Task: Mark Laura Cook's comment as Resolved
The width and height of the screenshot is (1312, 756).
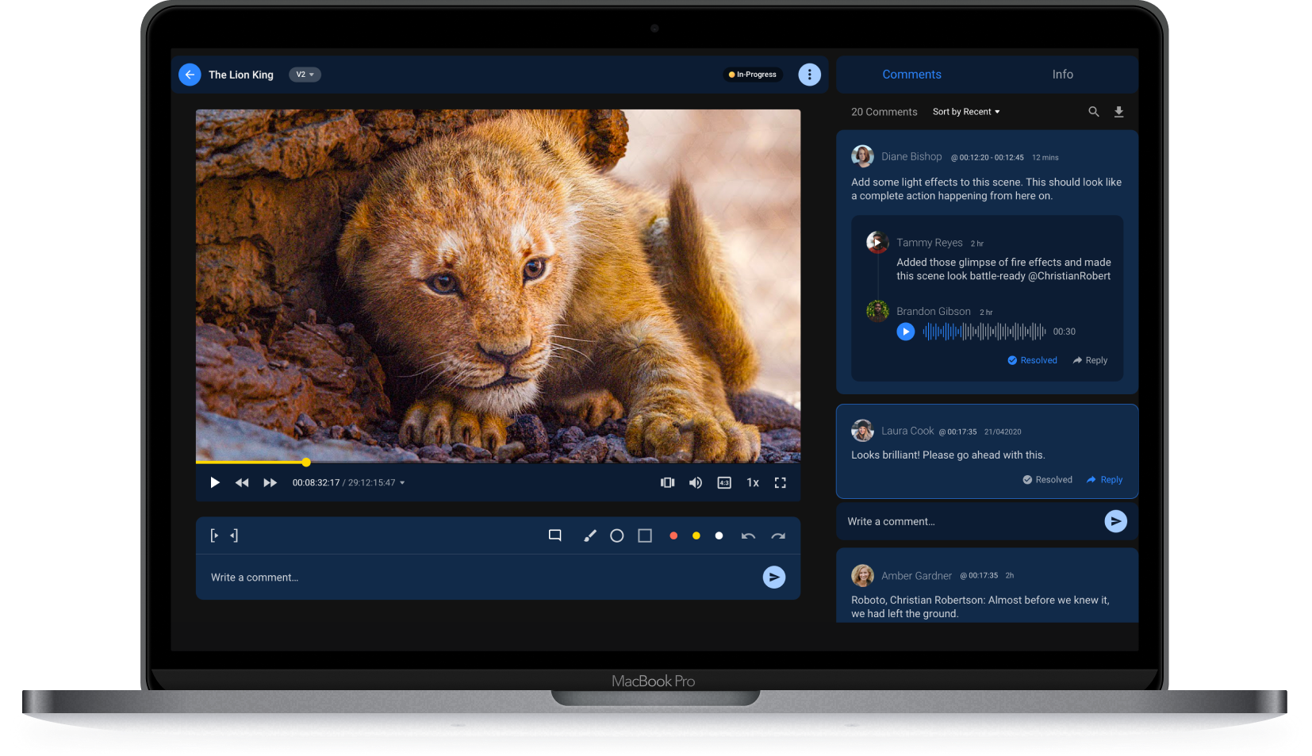Action: point(1047,479)
